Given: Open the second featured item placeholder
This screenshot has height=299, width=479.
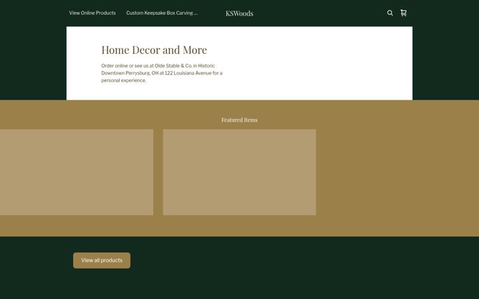Looking at the screenshot, I should tap(239, 172).
